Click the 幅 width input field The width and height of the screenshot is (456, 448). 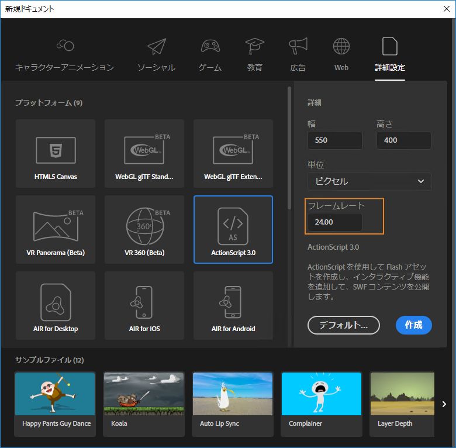click(x=335, y=140)
